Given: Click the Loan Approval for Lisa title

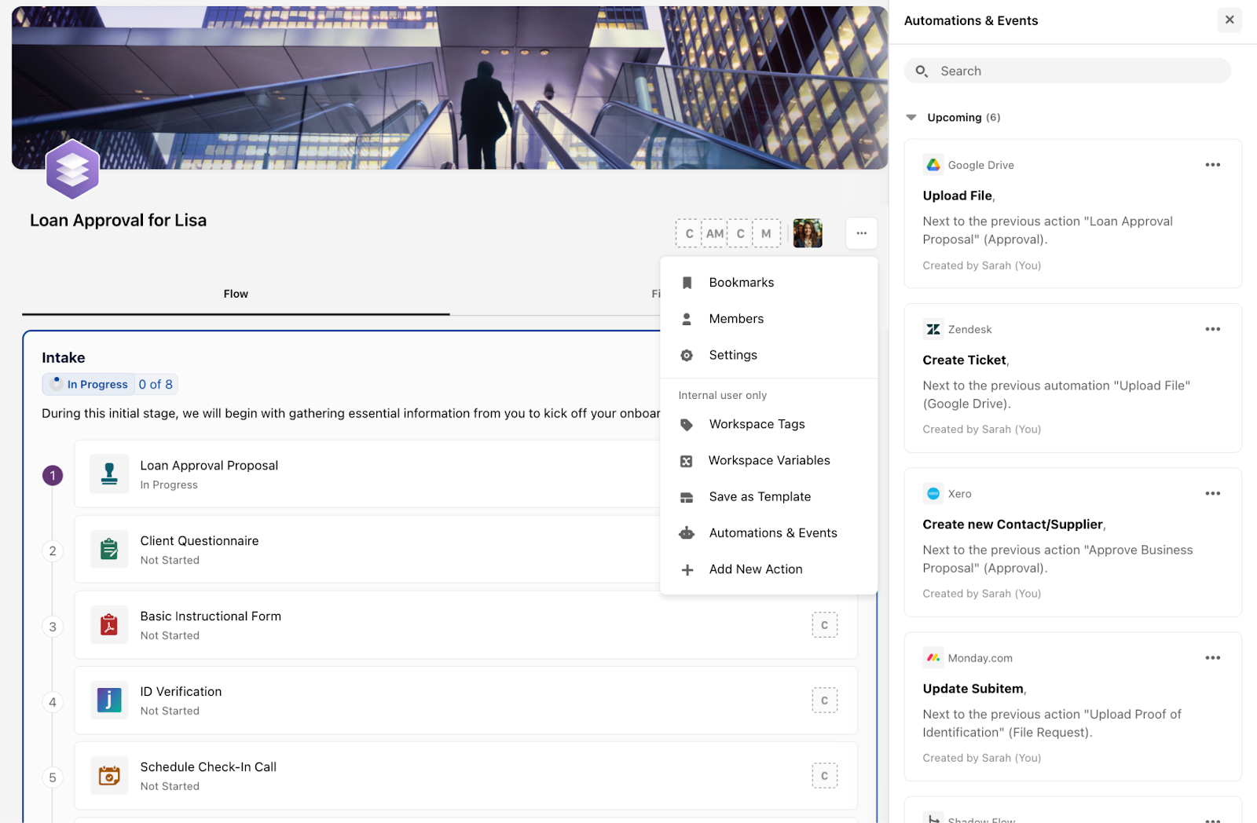Looking at the screenshot, I should pos(119,221).
